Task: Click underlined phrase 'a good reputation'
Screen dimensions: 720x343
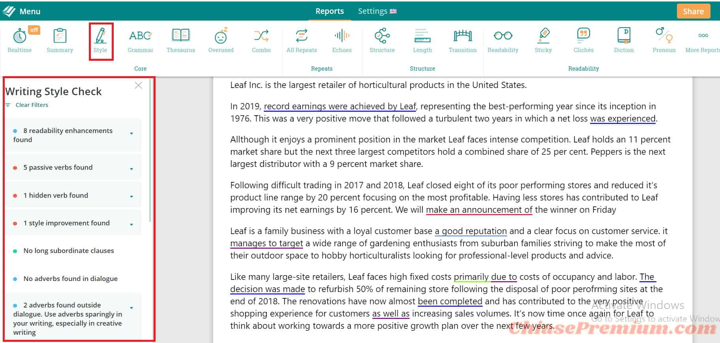Action: 471,231
